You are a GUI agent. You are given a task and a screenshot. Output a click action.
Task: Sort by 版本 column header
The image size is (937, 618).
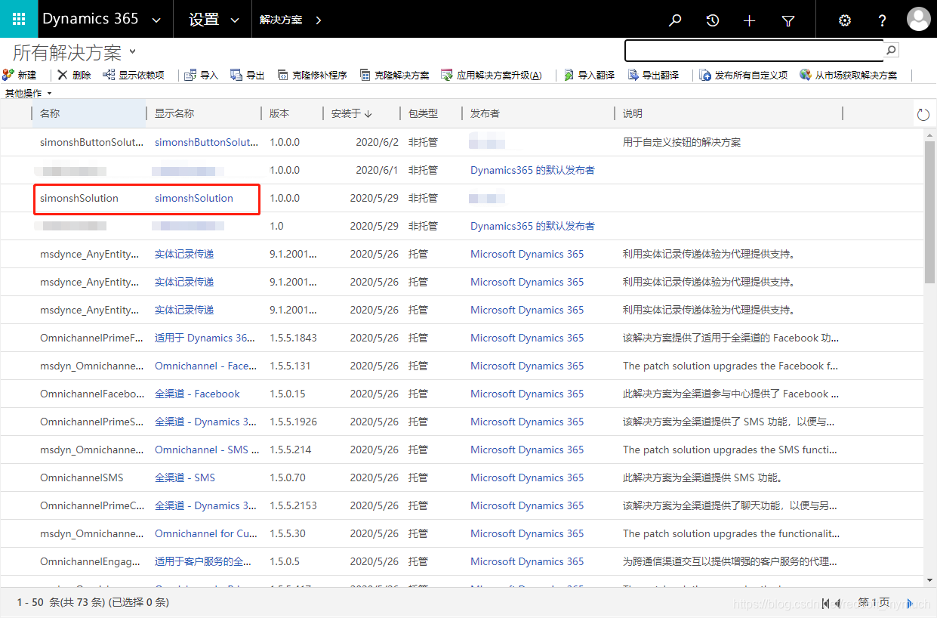coord(279,113)
